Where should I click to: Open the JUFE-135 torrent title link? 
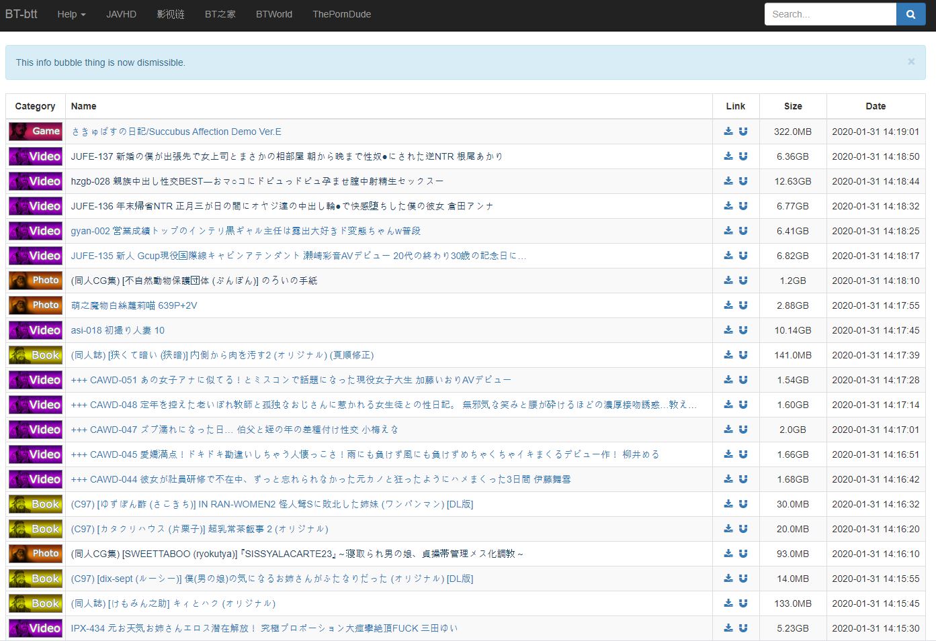pyautogui.click(x=298, y=256)
